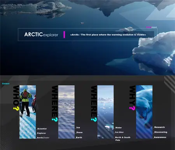This screenshot has width=175, height=150.
Task: Click the magenta vertical bar divider
Action: point(64,34)
